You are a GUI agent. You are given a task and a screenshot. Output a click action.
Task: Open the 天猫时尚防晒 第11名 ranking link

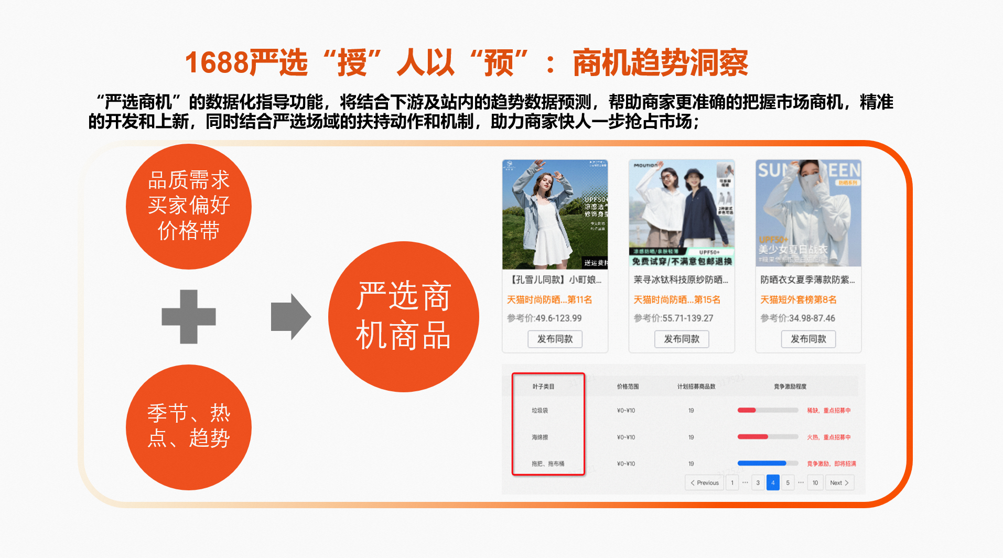point(549,299)
